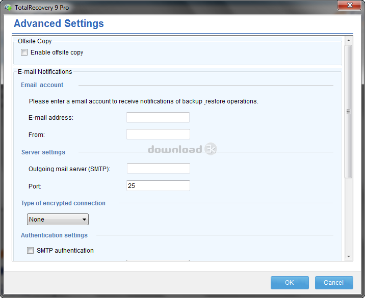Click the Offsite Copy group label
Screen dimensions: 365x298
point(35,41)
